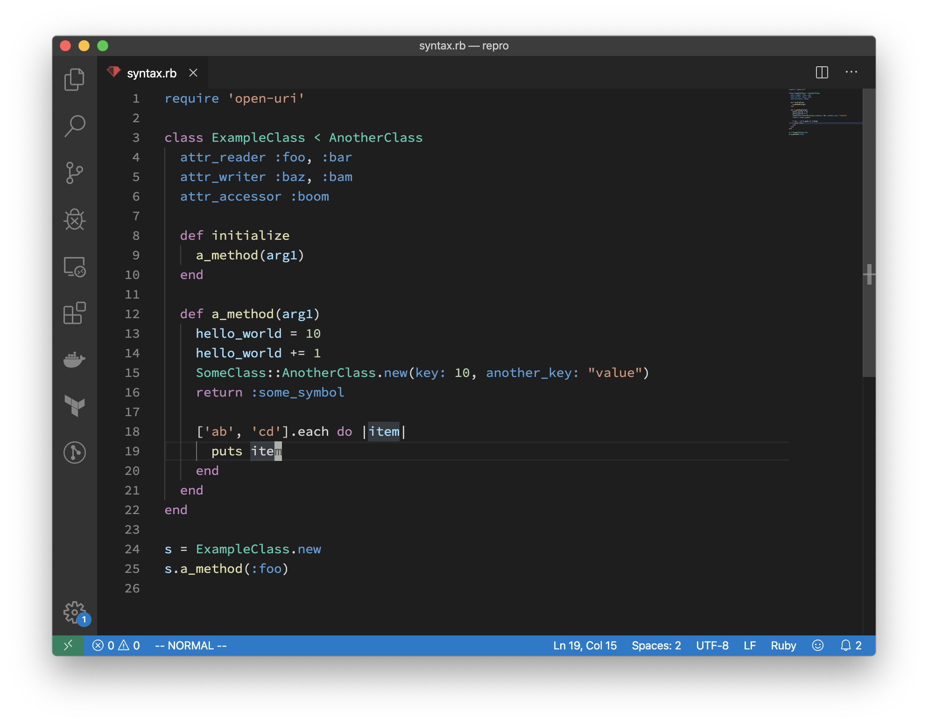Open the Terraform view
The height and width of the screenshot is (725, 928).
[74, 405]
